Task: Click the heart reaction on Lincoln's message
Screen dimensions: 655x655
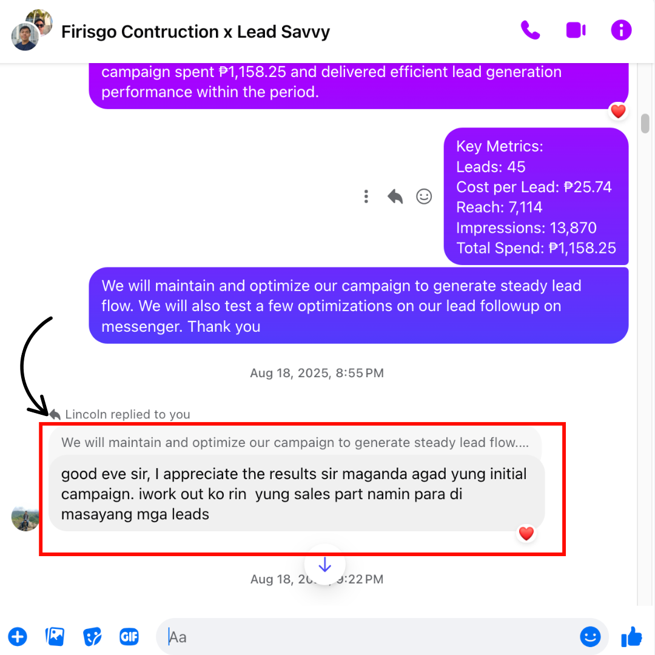Action: [x=526, y=534]
